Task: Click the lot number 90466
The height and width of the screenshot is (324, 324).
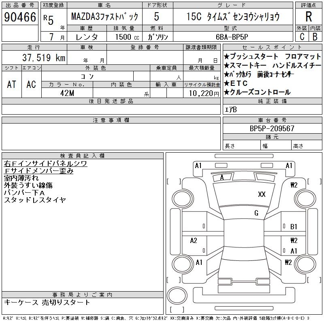Action: 20,17
